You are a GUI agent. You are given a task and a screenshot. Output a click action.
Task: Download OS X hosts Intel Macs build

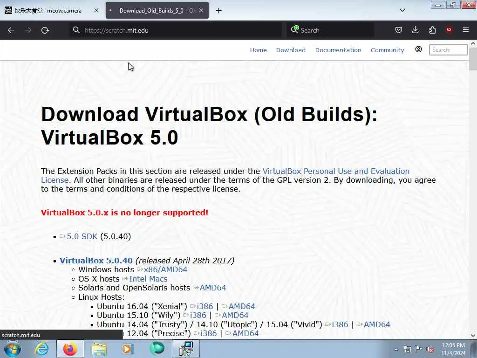(x=148, y=279)
